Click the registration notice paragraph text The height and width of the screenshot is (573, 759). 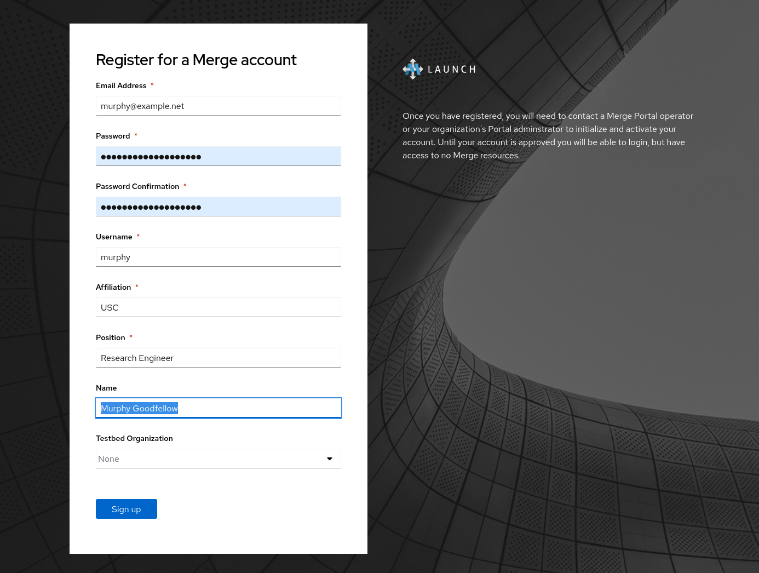[x=548, y=136]
